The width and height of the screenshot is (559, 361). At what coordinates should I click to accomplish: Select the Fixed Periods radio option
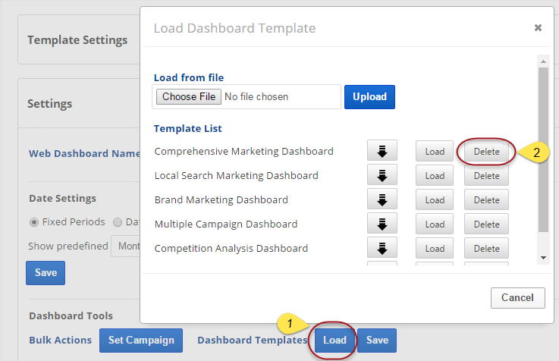[x=34, y=222]
